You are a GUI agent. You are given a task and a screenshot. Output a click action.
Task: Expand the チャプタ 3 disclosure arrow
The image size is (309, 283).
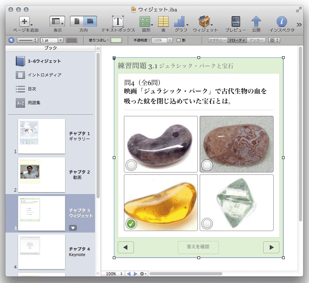pyautogui.click(x=73, y=228)
